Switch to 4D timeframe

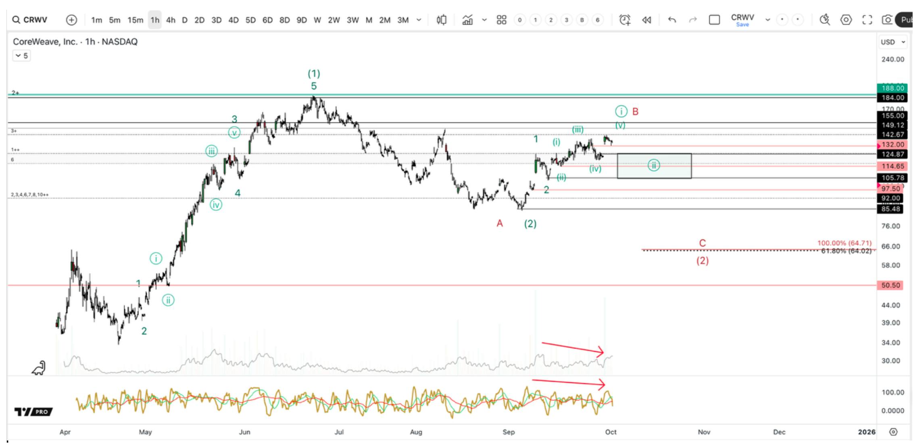(233, 20)
